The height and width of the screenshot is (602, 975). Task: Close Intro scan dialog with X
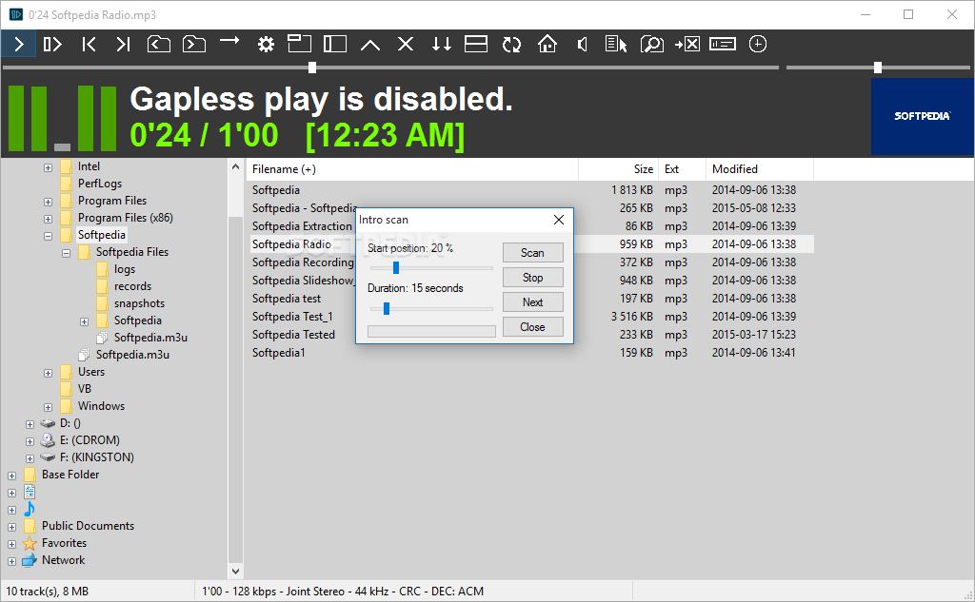558,220
